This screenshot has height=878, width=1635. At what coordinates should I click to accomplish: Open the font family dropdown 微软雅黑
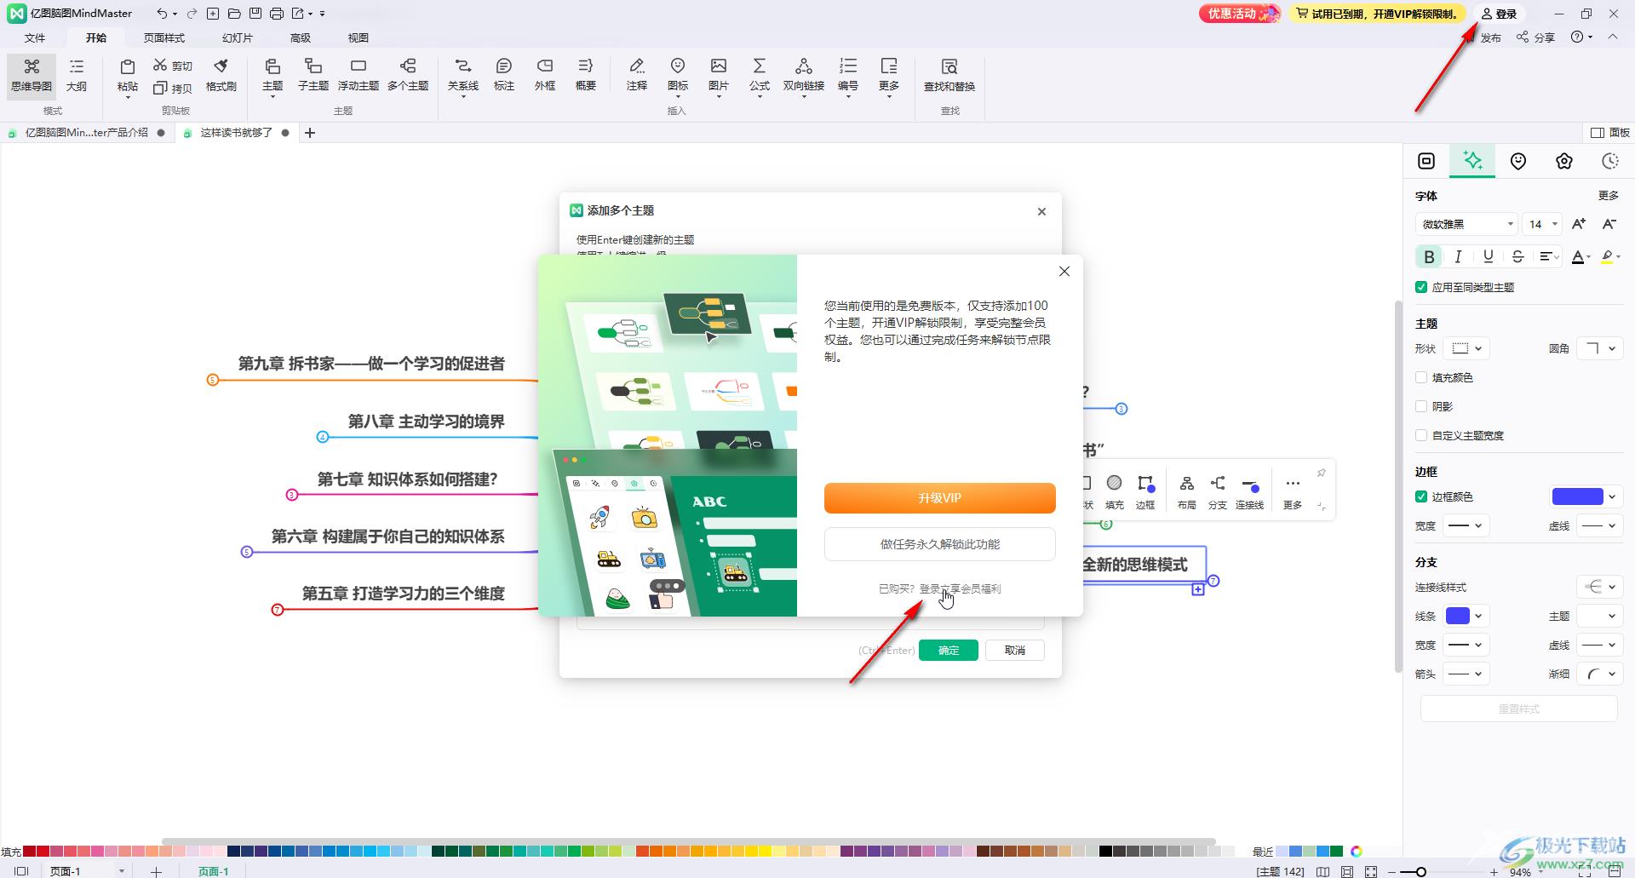click(x=1466, y=224)
